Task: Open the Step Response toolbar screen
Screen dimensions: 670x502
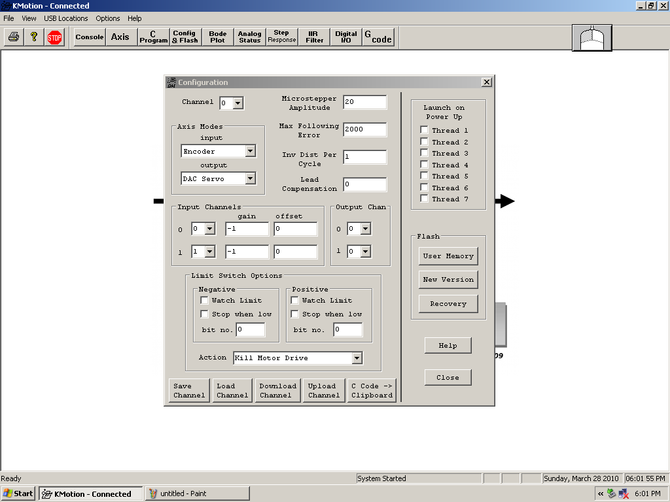Action: click(281, 37)
